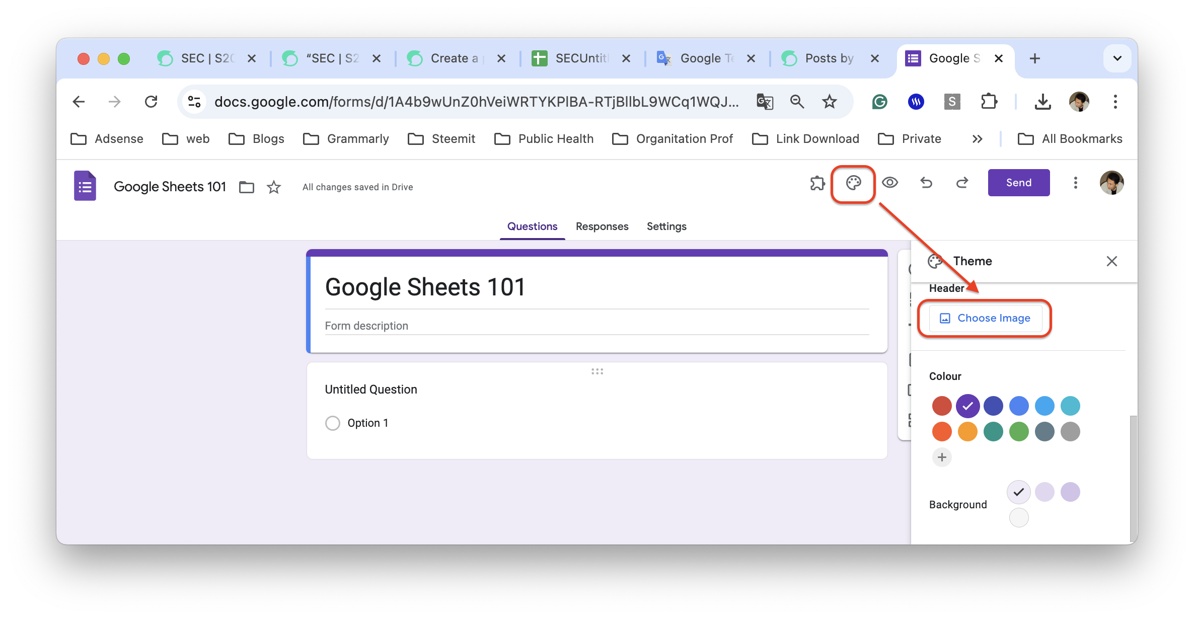Open the tab search dropdown arrow
This screenshot has width=1194, height=619.
click(x=1117, y=58)
